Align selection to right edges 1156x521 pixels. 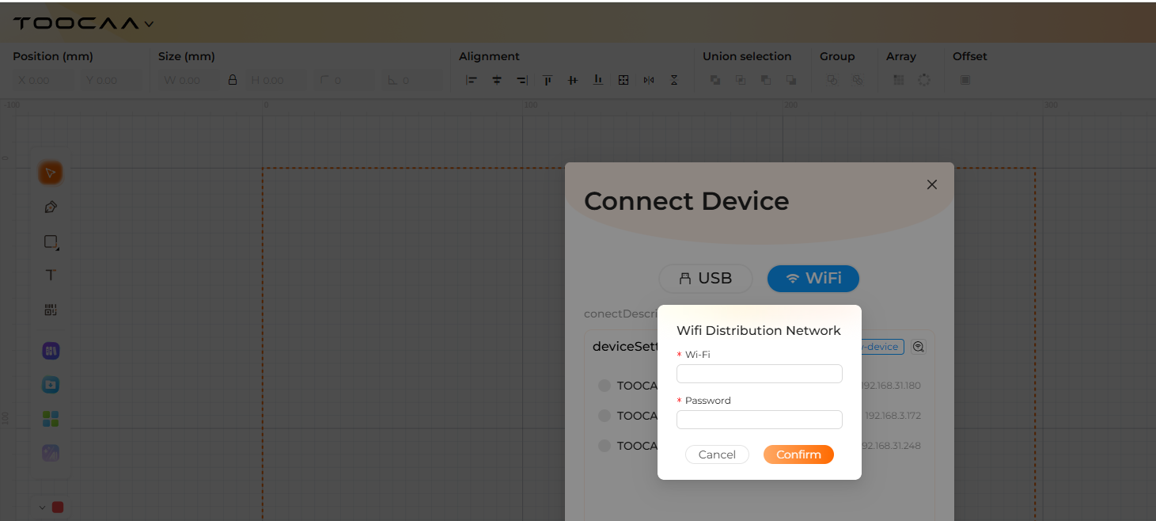point(522,80)
